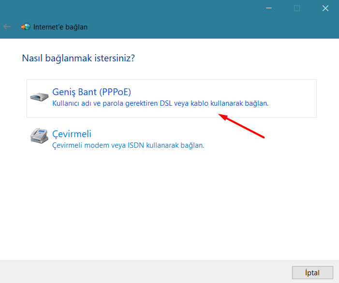
Task: Click the globe network icon beside the title
Action: coord(26,27)
